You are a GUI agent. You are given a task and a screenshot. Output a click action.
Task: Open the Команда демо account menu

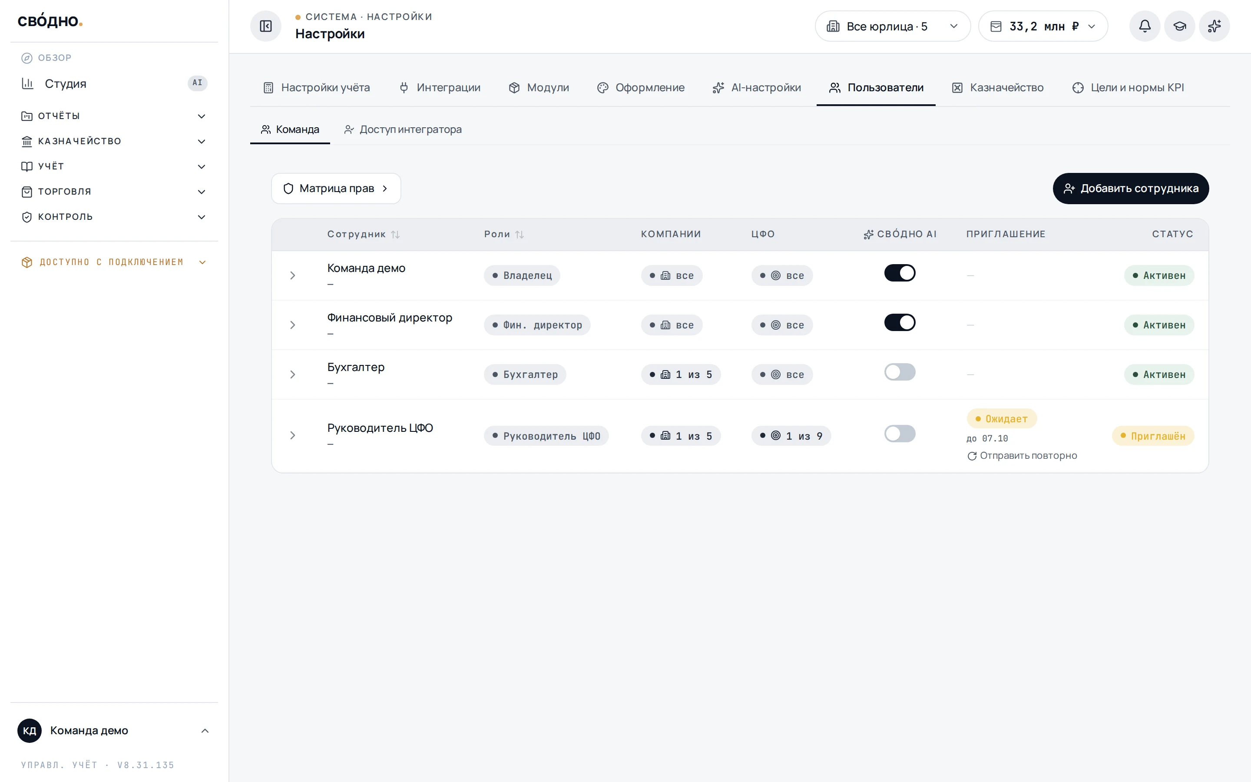(114, 730)
